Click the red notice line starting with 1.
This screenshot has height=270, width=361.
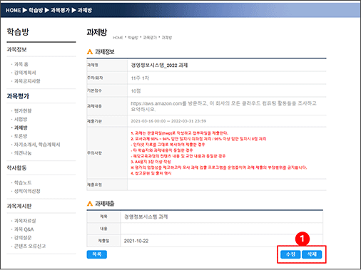click(180, 133)
